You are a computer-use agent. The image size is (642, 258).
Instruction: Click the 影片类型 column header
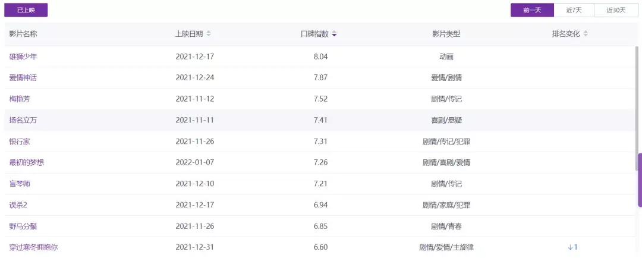tap(446, 34)
